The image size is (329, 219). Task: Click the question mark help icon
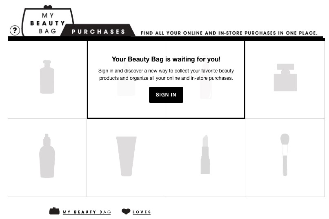[x=15, y=30]
